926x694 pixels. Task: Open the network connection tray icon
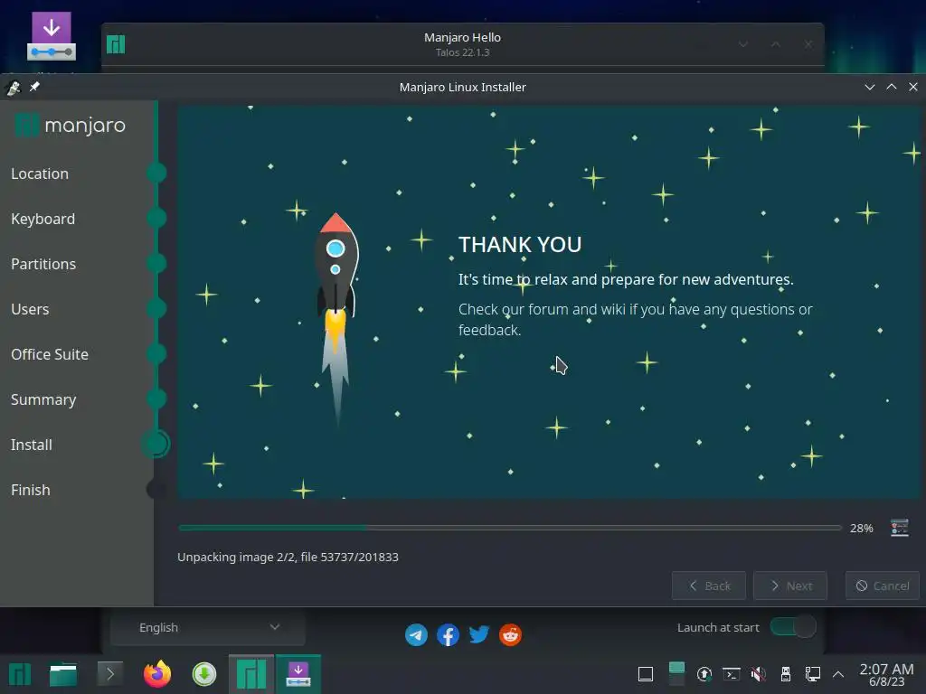tap(813, 674)
